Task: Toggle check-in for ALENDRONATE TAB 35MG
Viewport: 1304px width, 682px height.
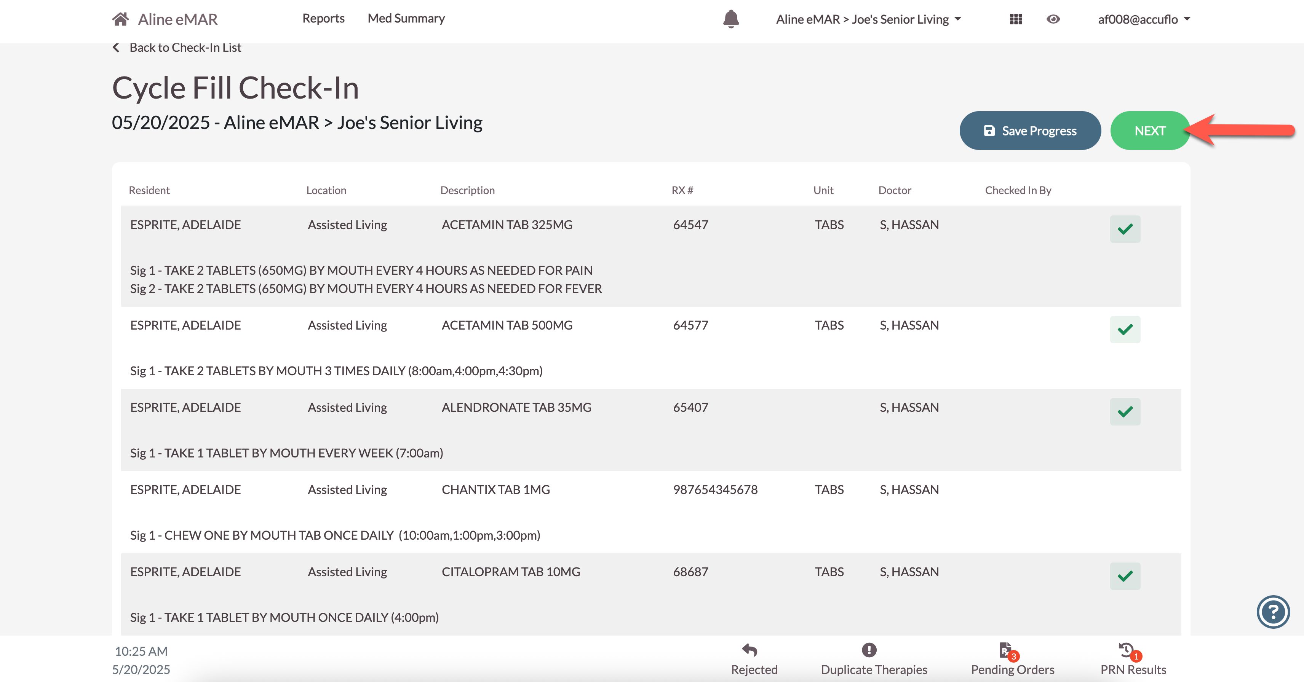Action: tap(1125, 412)
